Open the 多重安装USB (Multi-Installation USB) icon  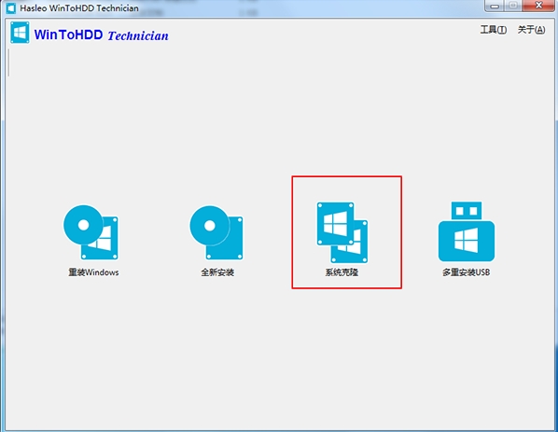pos(467,231)
